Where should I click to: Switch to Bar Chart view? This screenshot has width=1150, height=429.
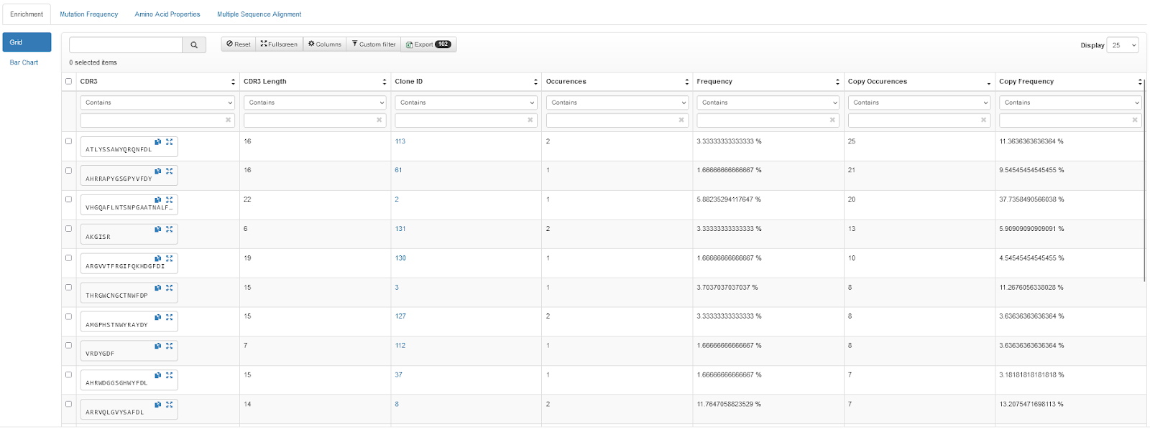click(24, 62)
